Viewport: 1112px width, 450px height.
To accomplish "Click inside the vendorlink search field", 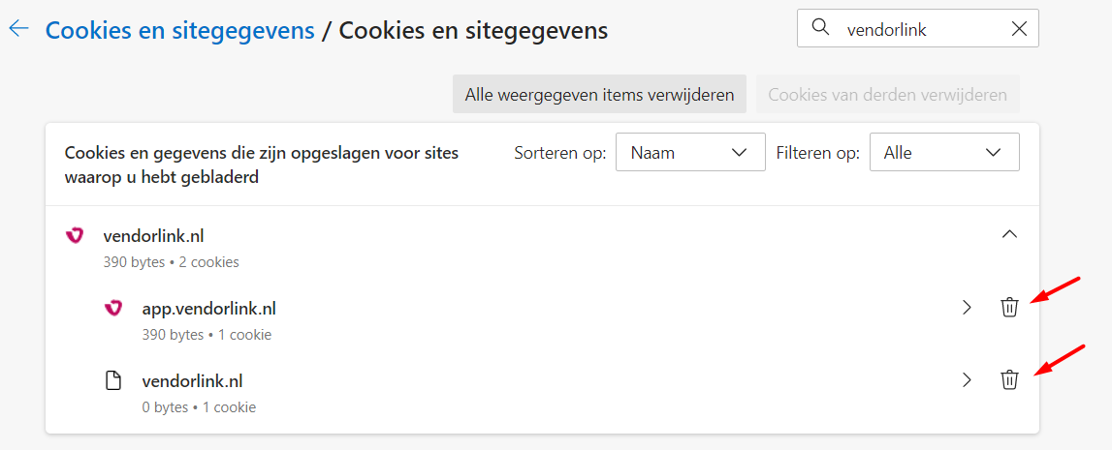I will (x=918, y=28).
